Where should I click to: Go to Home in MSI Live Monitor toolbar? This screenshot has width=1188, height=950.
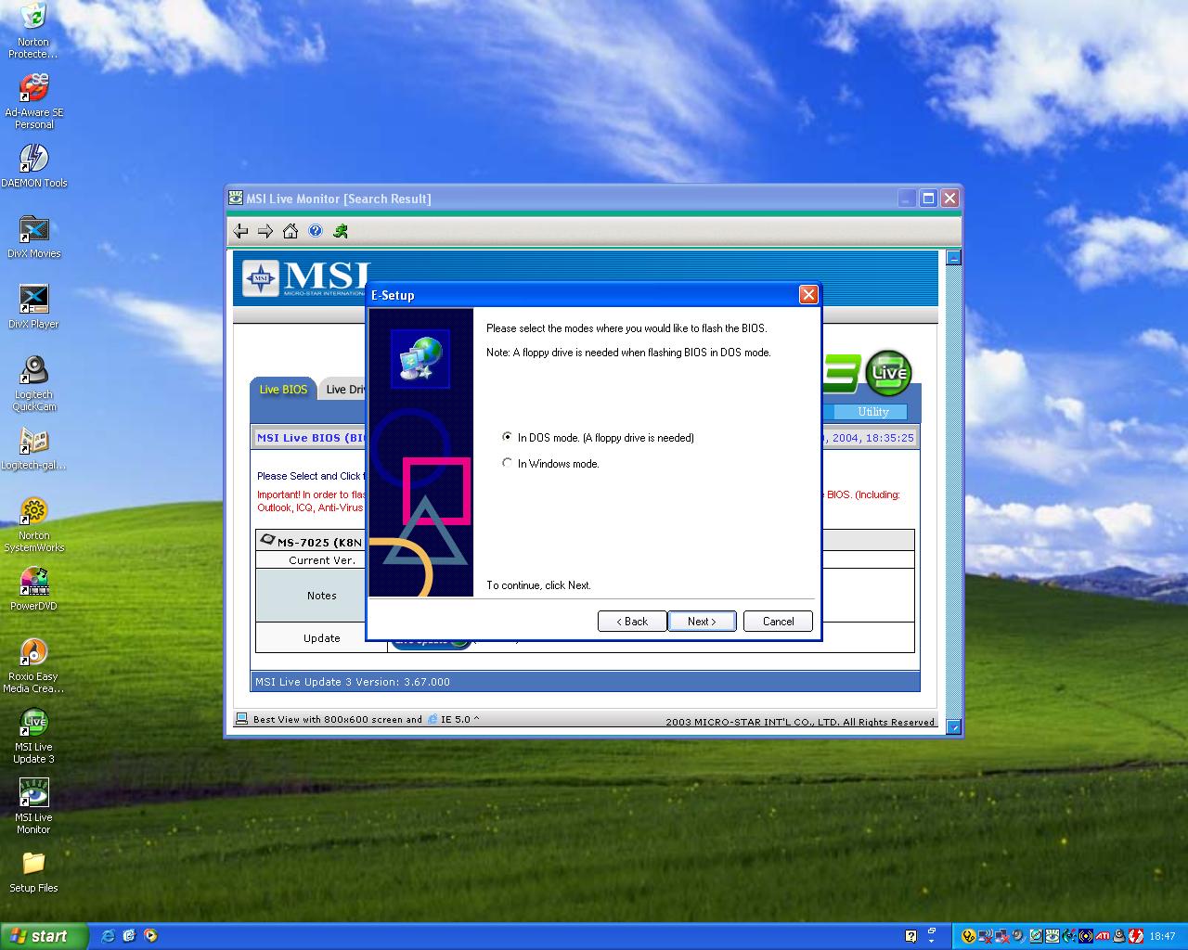(291, 231)
